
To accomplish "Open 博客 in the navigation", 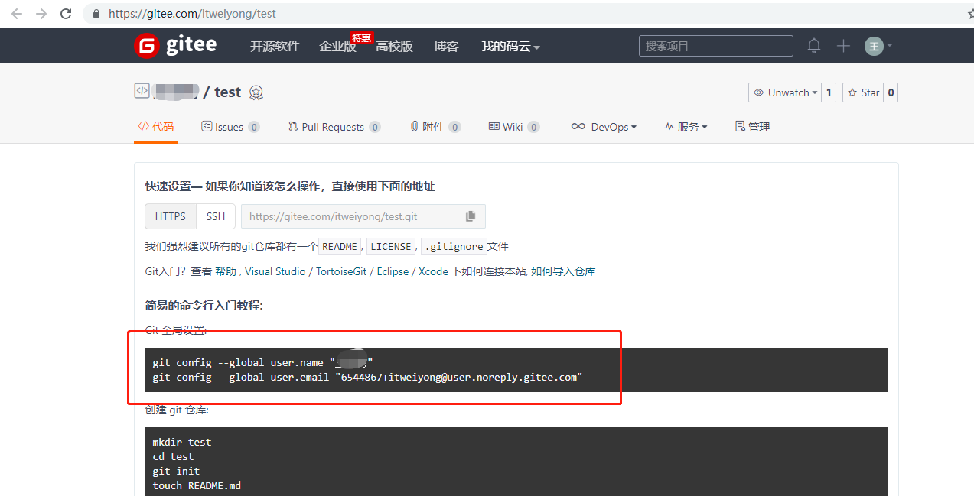I will coord(446,47).
